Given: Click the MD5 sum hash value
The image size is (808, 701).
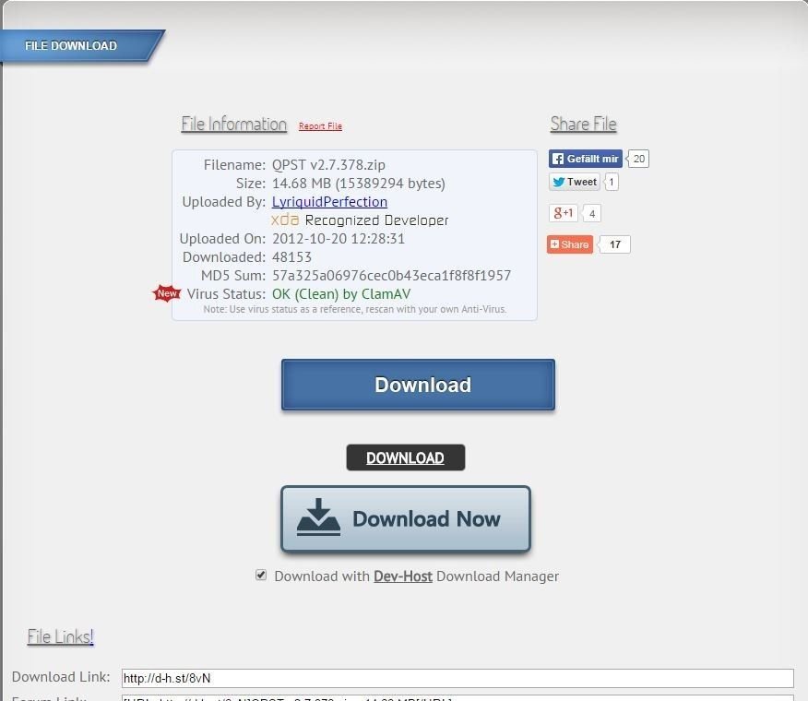Looking at the screenshot, I should pyautogui.click(x=392, y=276).
